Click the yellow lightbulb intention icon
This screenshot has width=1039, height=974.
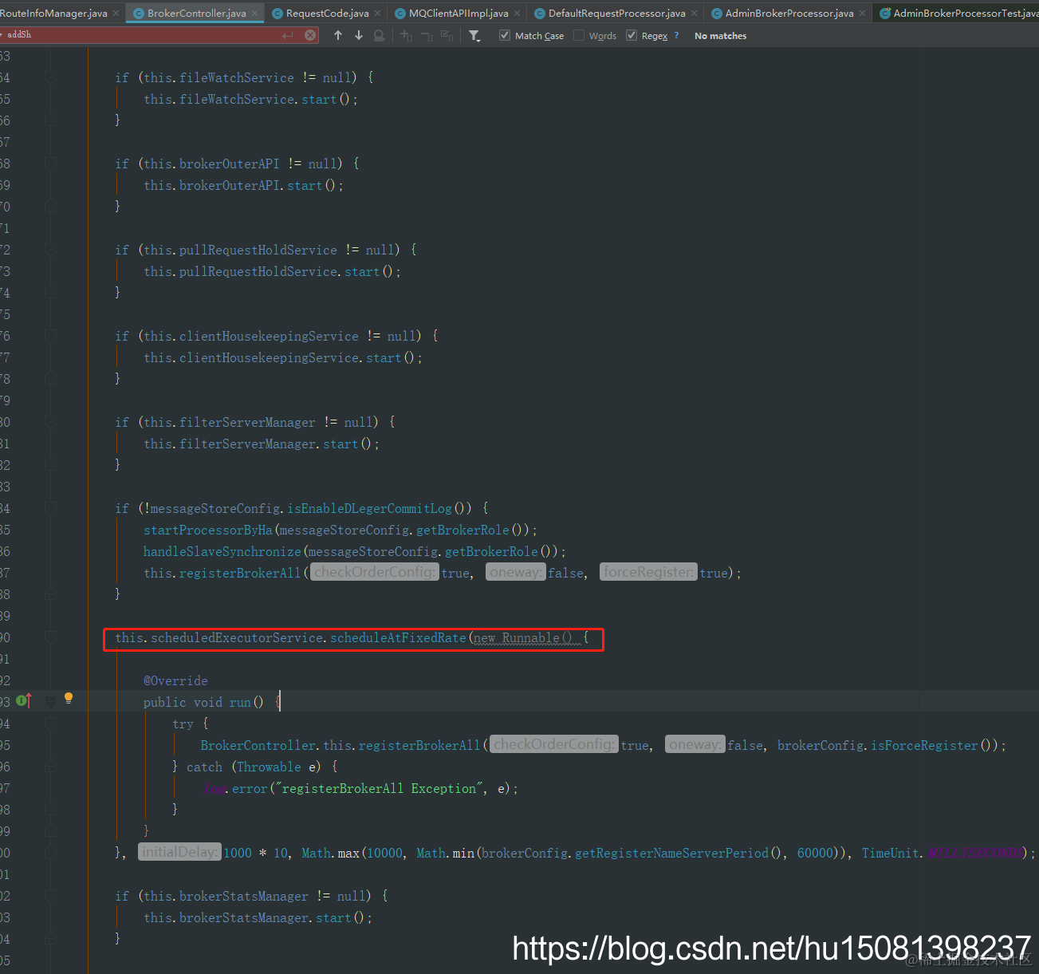click(69, 698)
